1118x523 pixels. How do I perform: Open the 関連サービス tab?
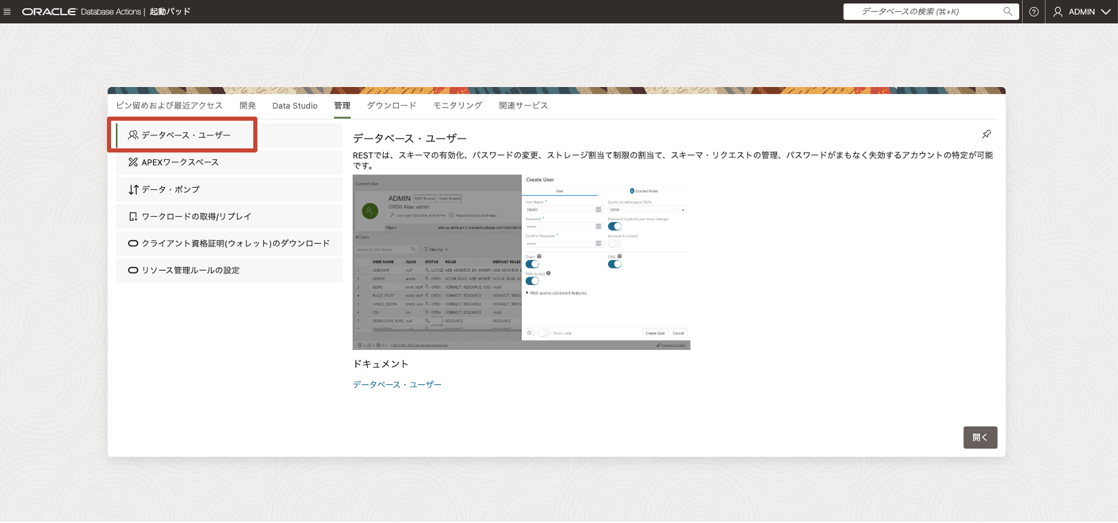pyautogui.click(x=523, y=106)
